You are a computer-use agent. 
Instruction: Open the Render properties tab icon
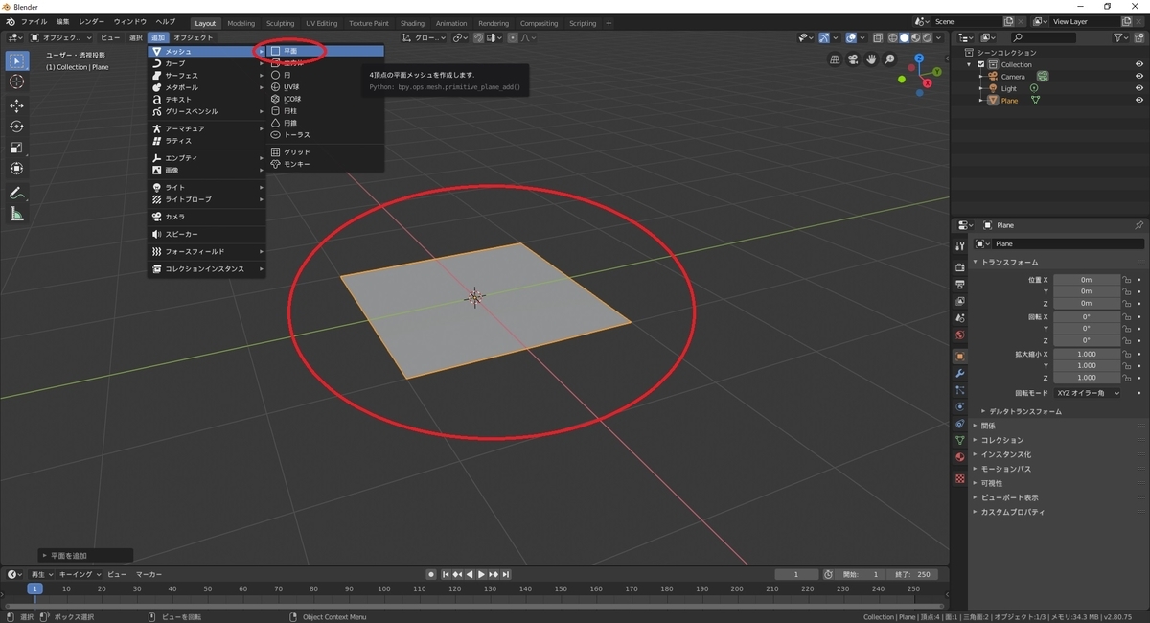960,267
